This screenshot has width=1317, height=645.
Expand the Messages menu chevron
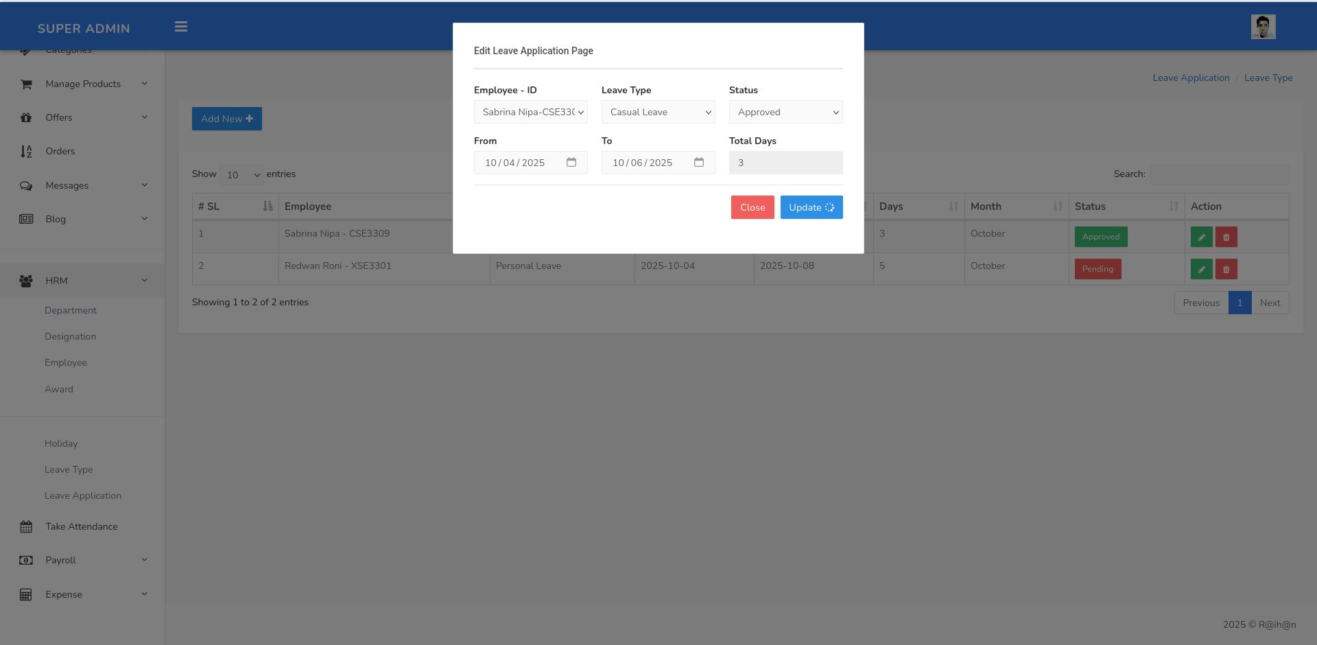click(144, 185)
